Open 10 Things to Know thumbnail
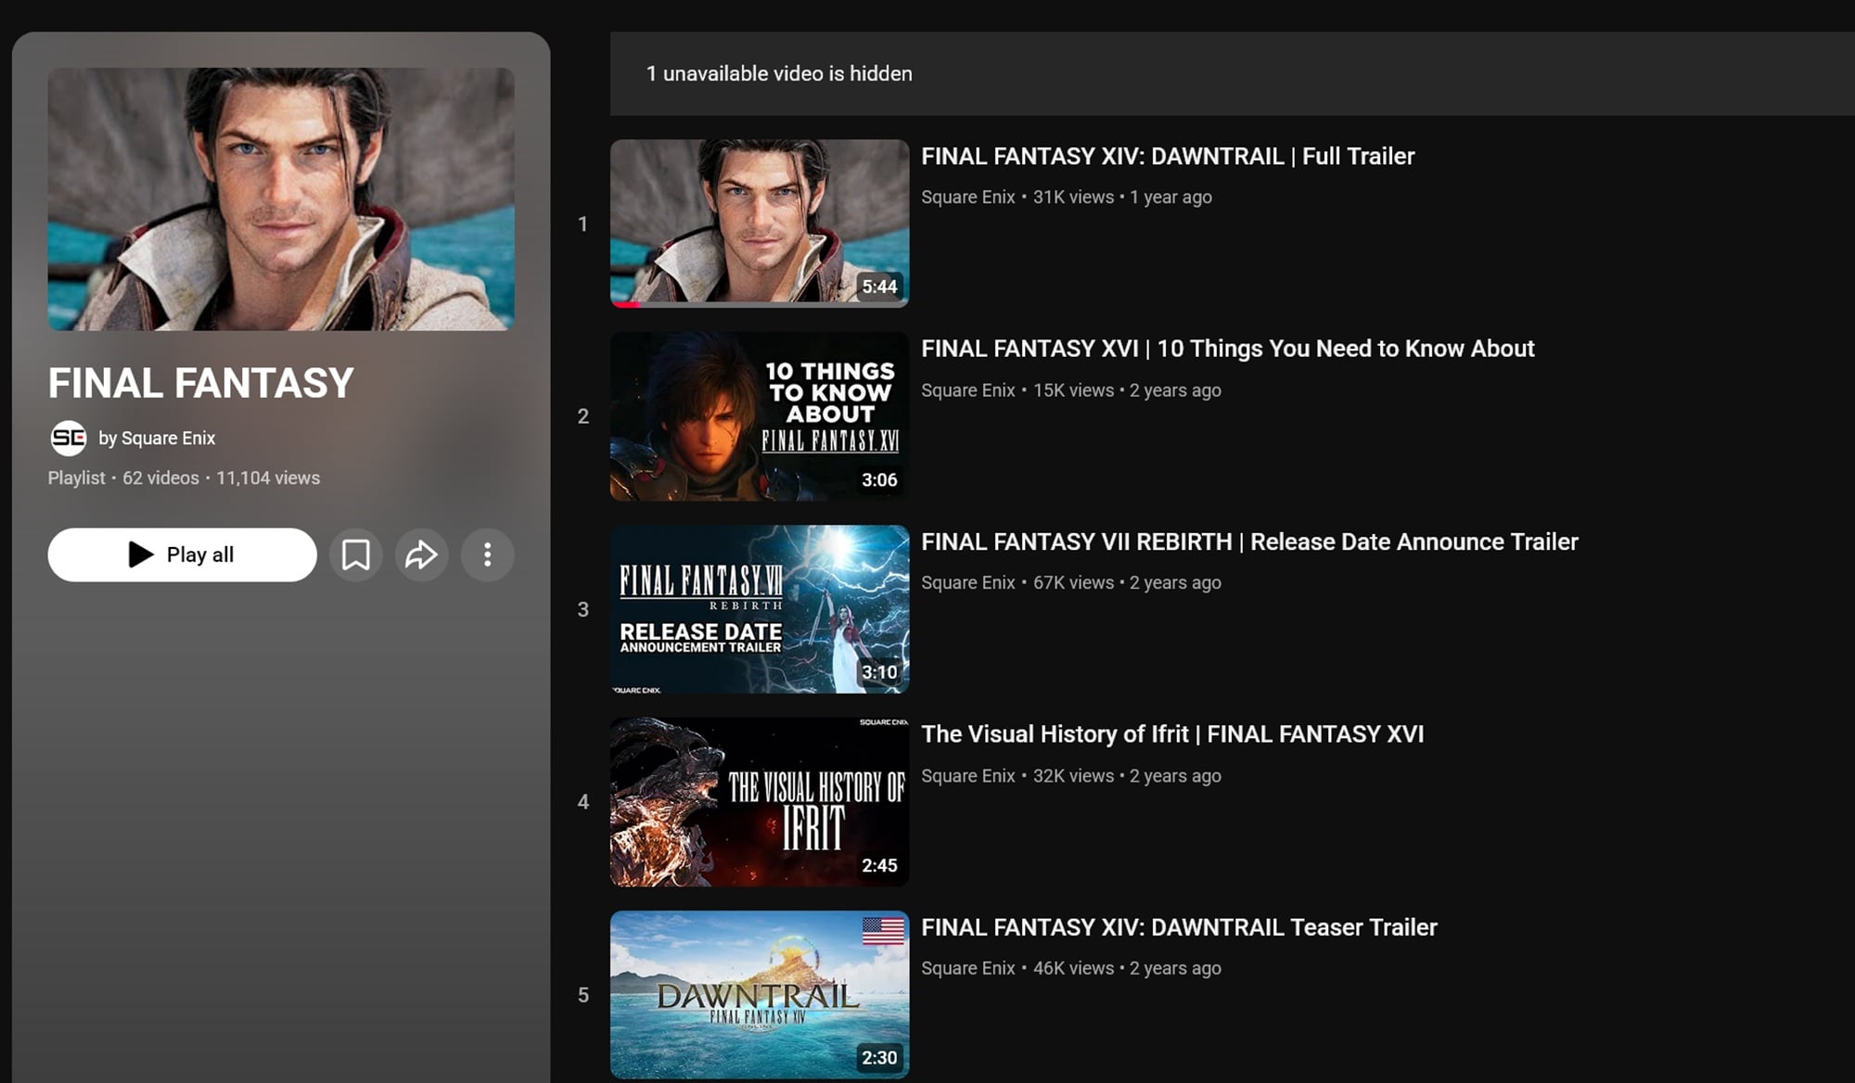Screen dimensions: 1855x1083 coord(759,415)
